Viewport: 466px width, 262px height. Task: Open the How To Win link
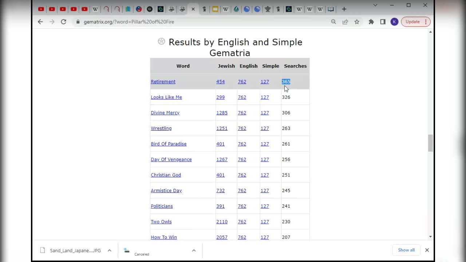[164, 237]
